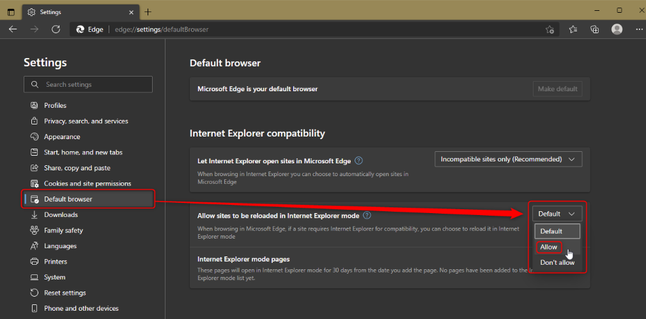This screenshot has height=319, width=646.
Task: Click the Cookies and site permissions icon
Action: click(35, 184)
